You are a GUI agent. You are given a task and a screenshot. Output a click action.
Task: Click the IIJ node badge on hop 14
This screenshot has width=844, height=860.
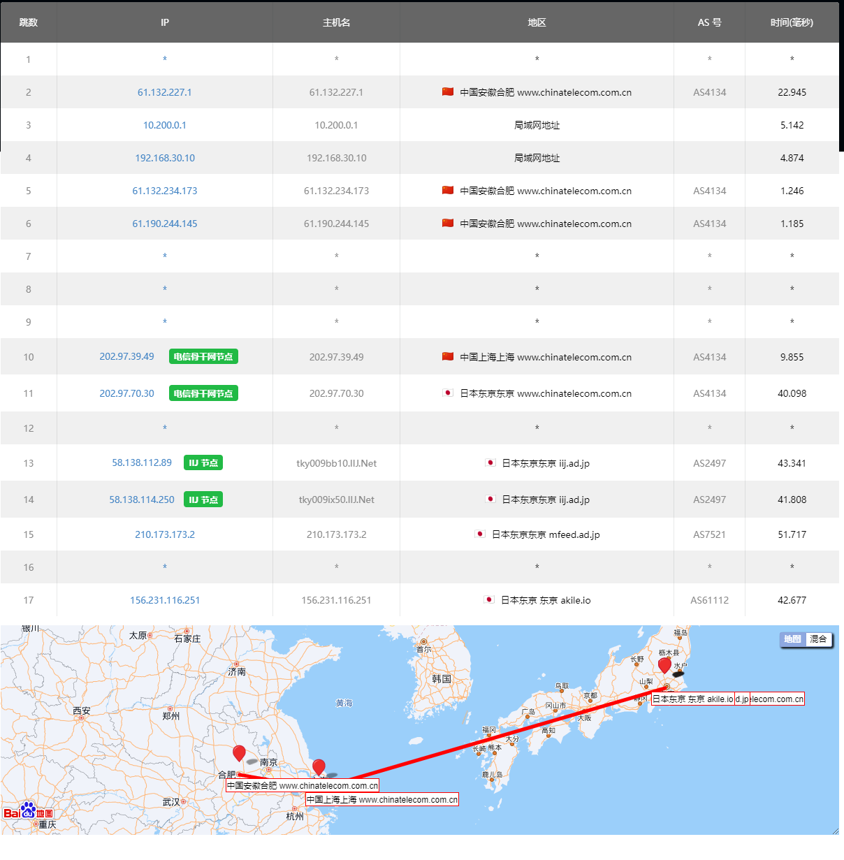203,500
